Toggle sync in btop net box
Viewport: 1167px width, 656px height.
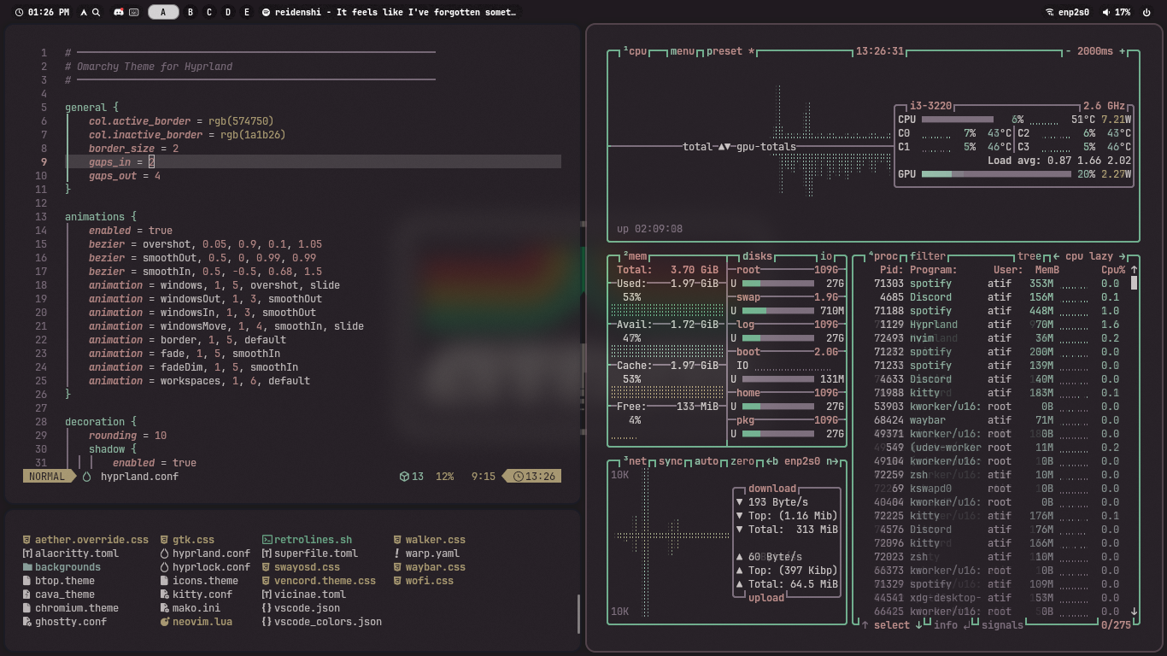pyautogui.click(x=671, y=461)
